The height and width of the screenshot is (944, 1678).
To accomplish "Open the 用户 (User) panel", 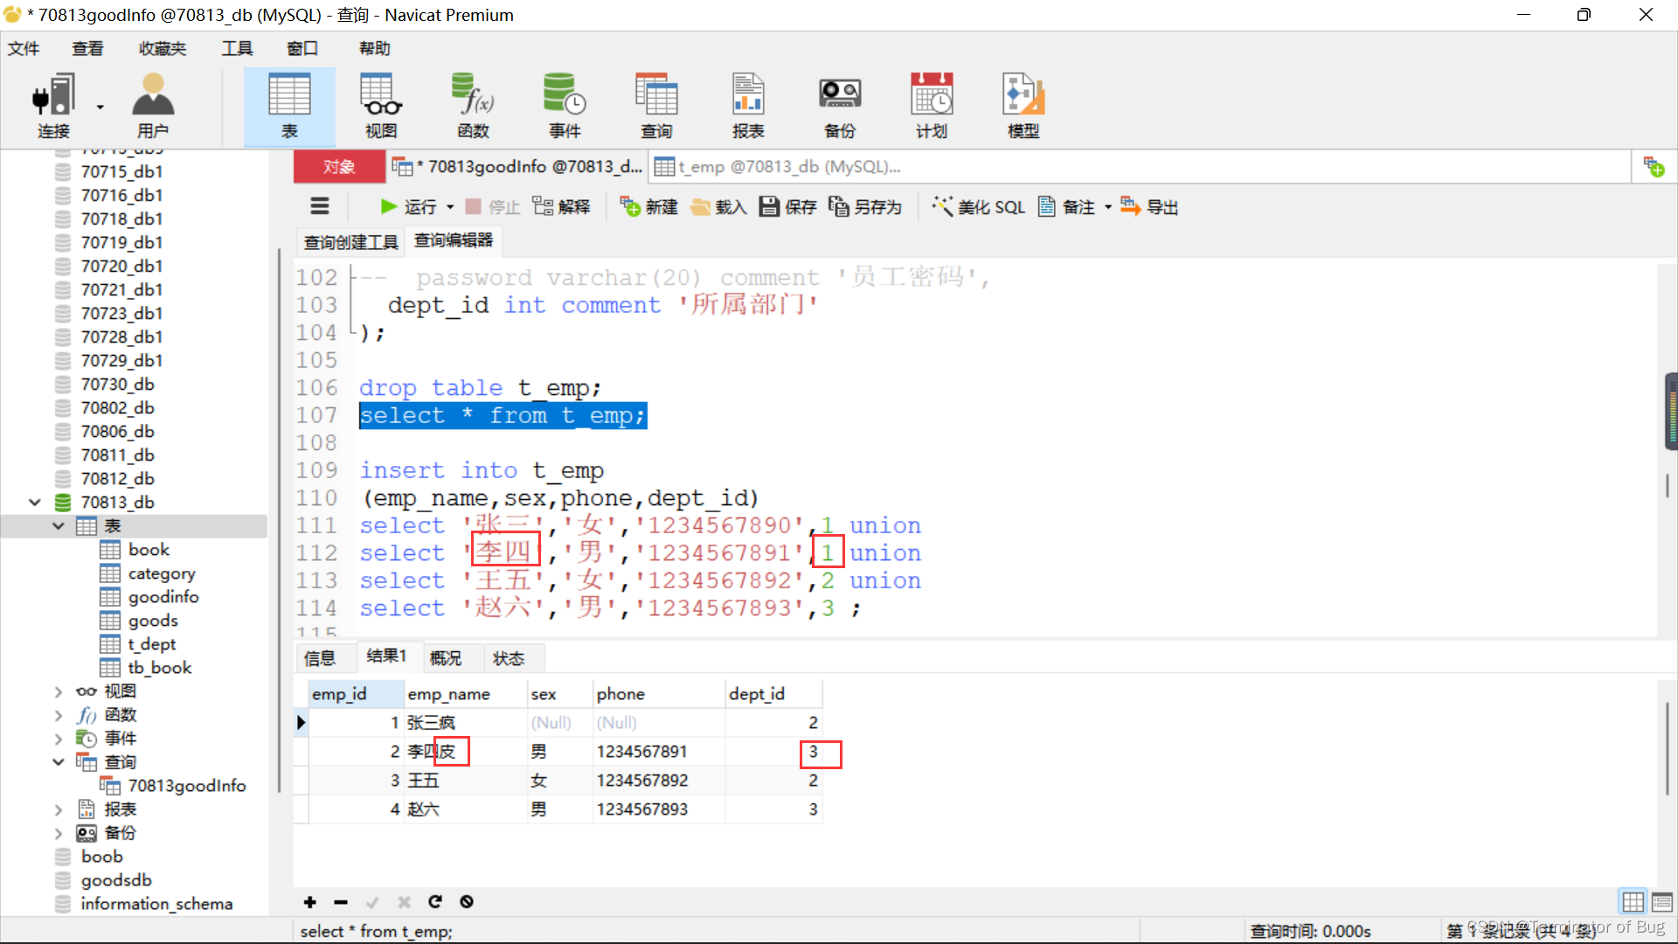I will coord(153,106).
